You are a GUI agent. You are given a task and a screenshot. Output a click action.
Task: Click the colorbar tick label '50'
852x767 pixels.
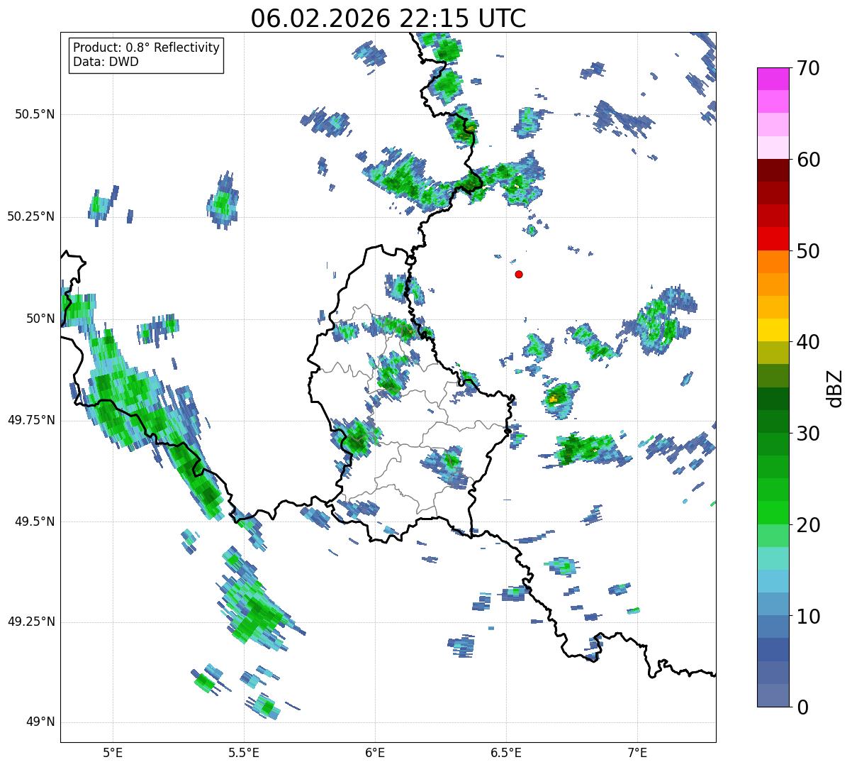coord(807,251)
